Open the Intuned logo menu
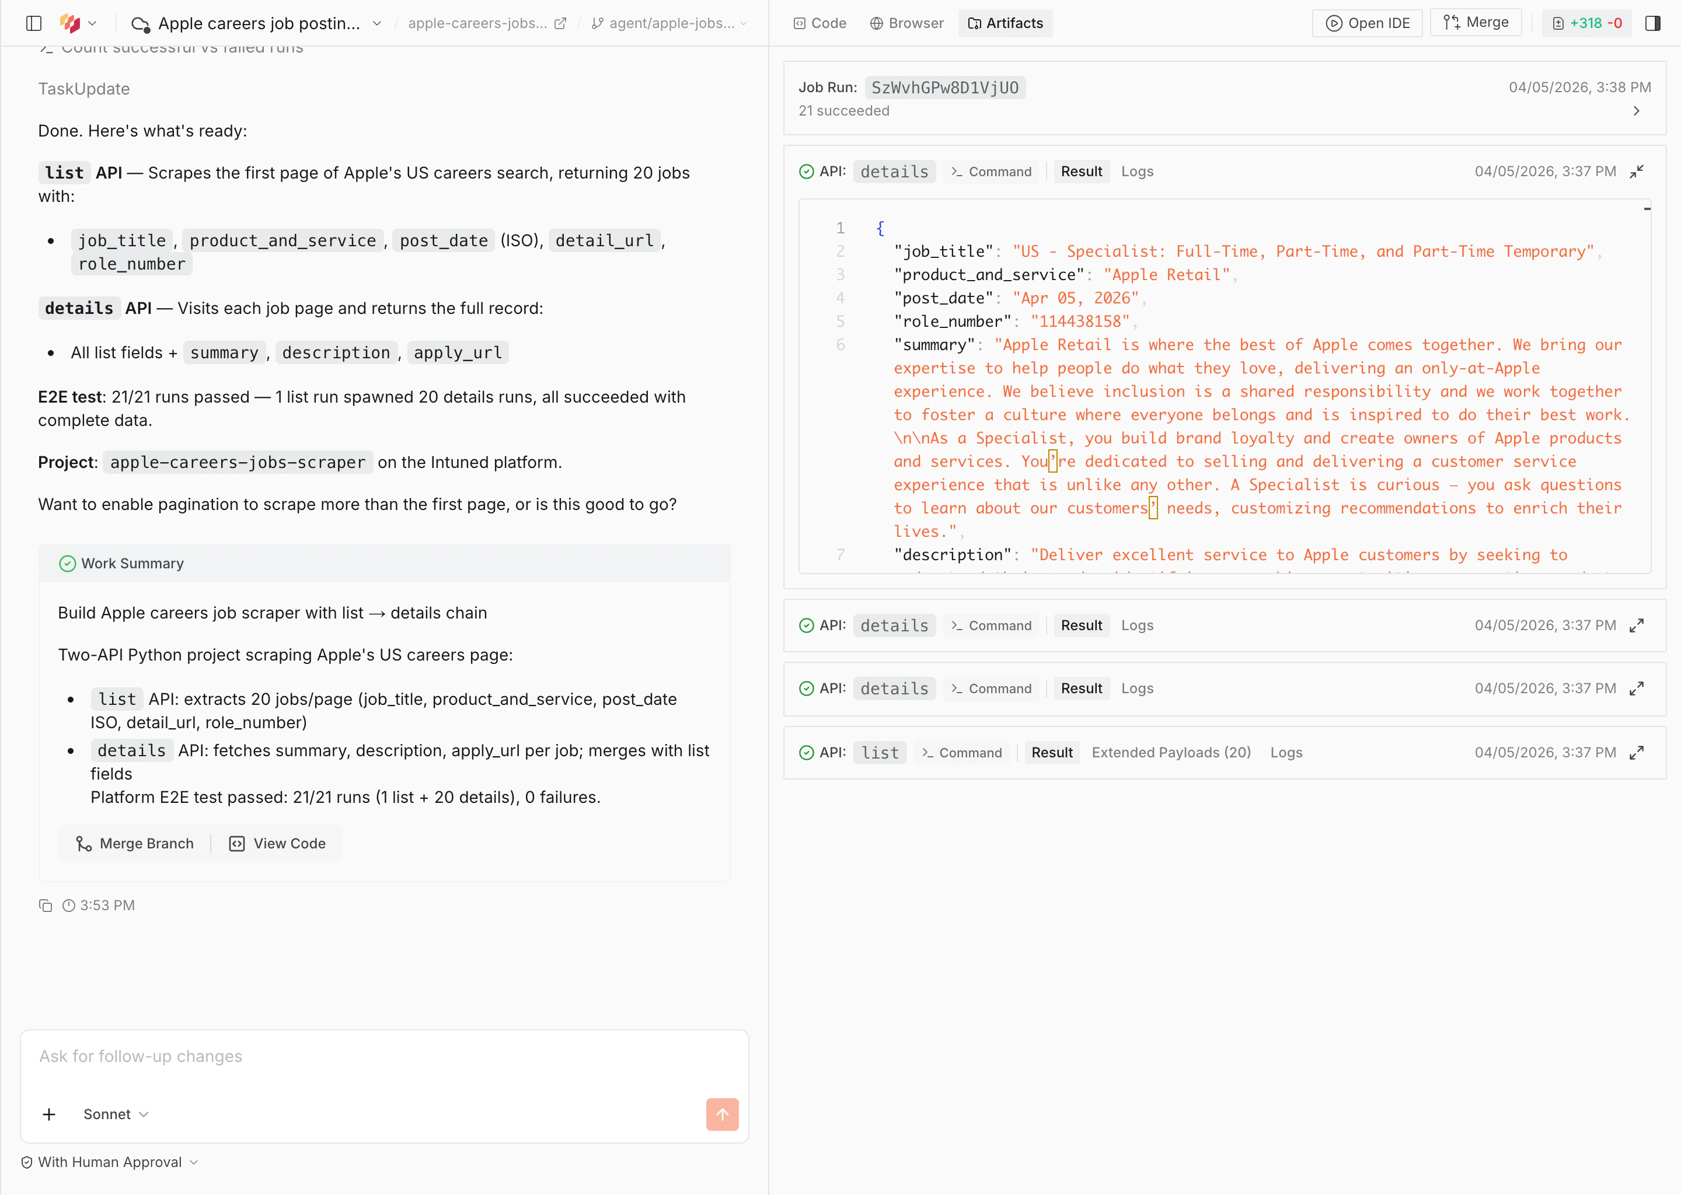 [78, 23]
